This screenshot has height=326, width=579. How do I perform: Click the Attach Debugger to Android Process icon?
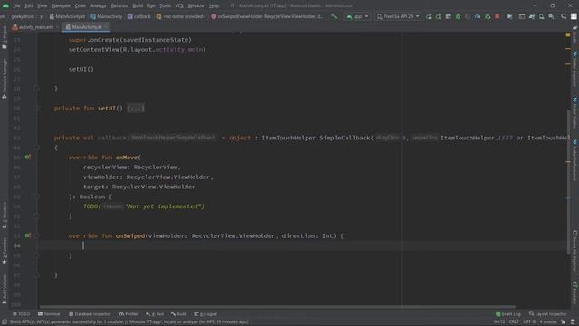coord(488,16)
